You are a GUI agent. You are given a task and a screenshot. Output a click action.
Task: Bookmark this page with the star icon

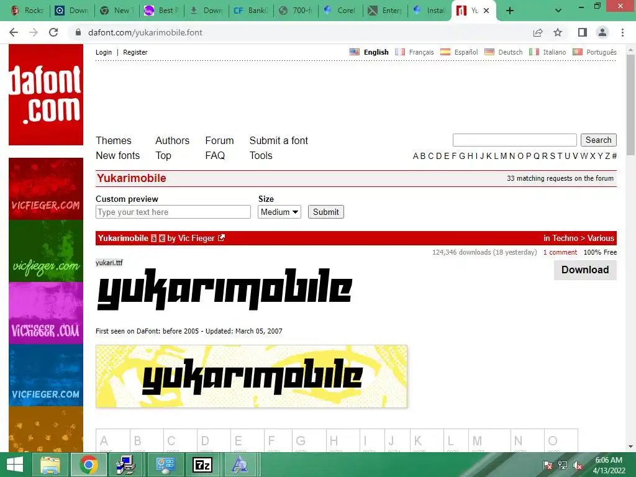558,32
